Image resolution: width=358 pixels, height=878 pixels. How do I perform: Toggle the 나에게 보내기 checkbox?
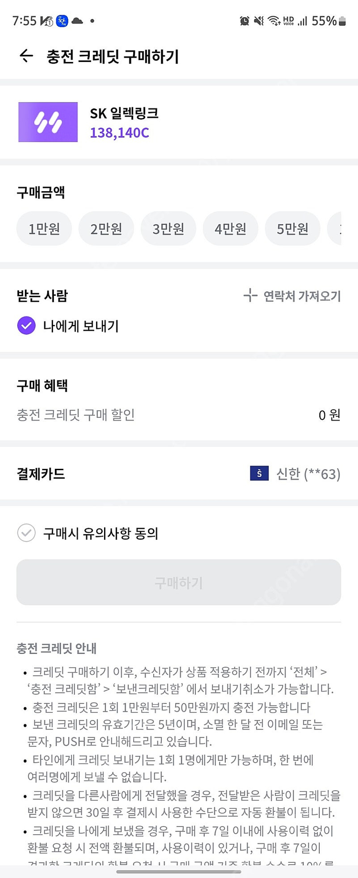pyautogui.click(x=26, y=326)
